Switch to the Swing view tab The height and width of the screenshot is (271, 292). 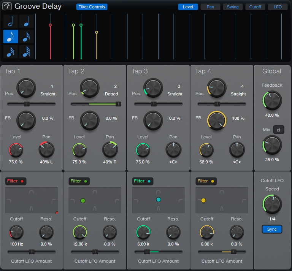[x=233, y=7]
